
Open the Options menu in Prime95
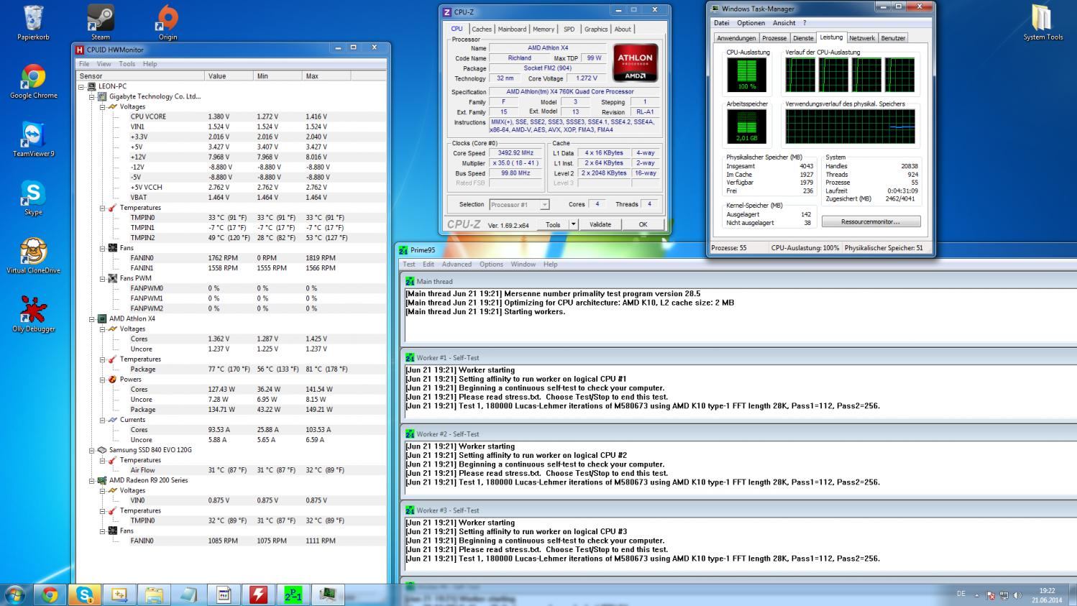coord(491,265)
